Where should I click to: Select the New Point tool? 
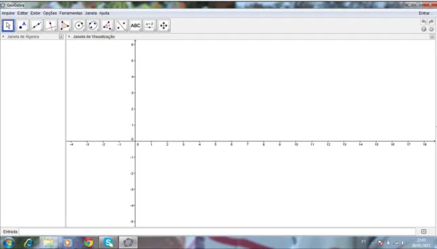tap(22, 26)
